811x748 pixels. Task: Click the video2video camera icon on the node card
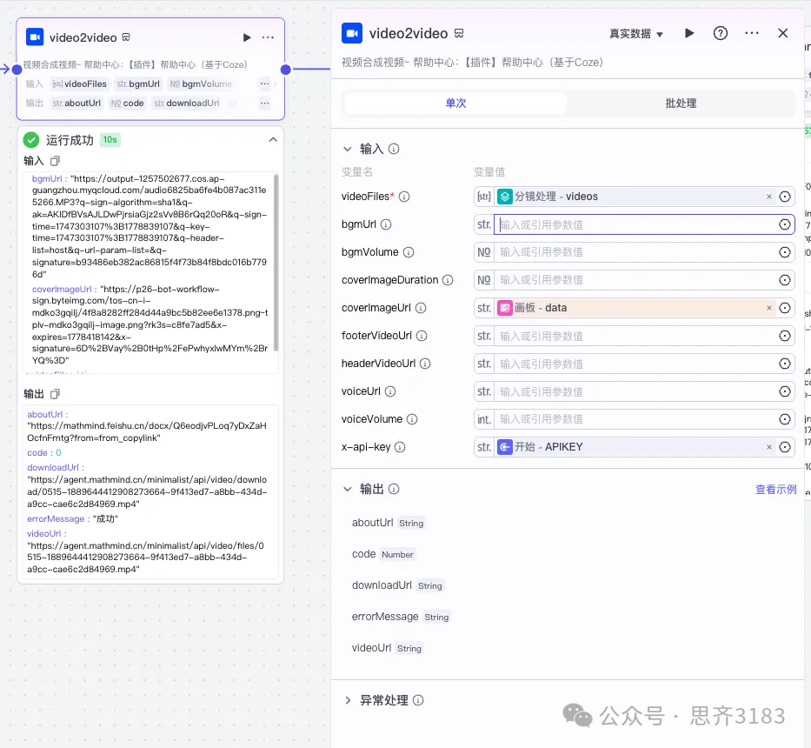pos(35,37)
